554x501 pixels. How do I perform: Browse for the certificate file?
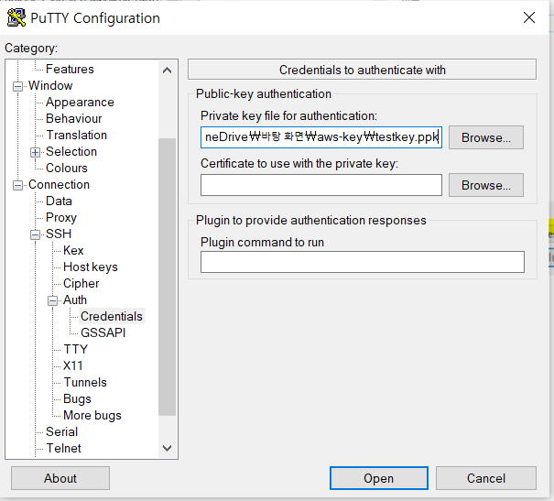click(x=486, y=185)
